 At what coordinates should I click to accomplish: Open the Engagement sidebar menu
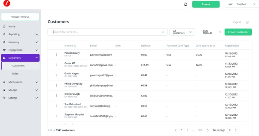tap(20, 50)
